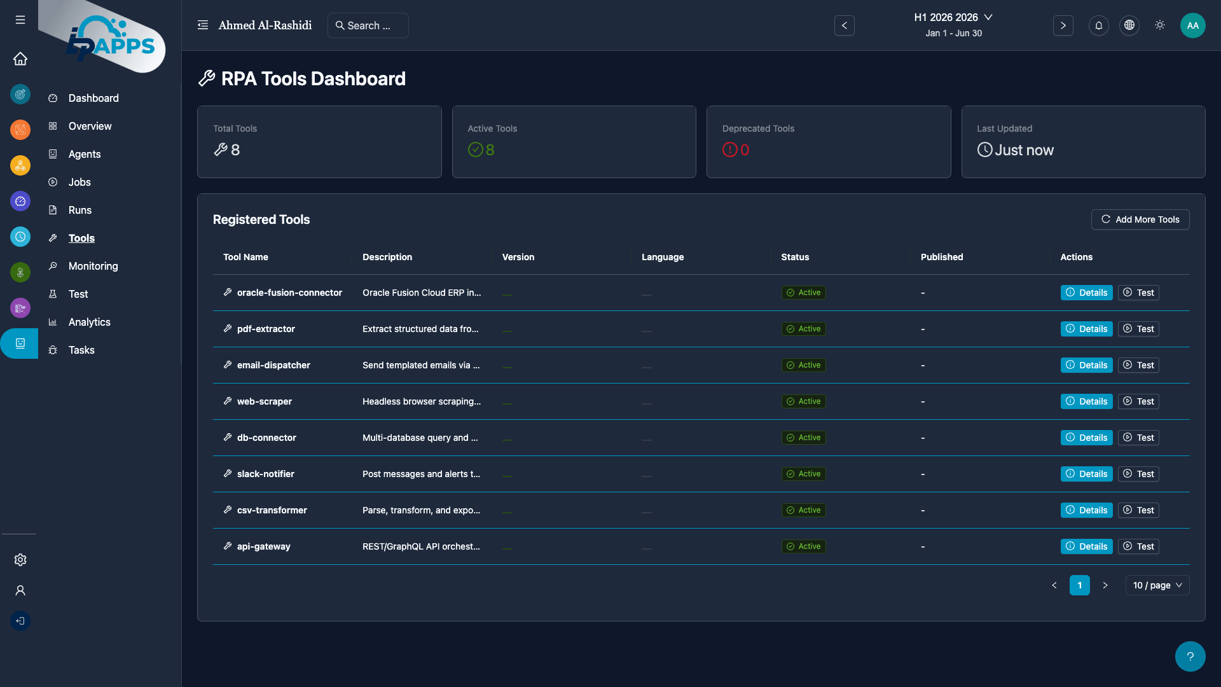Go to next page with the right chevron

pos(1105,585)
